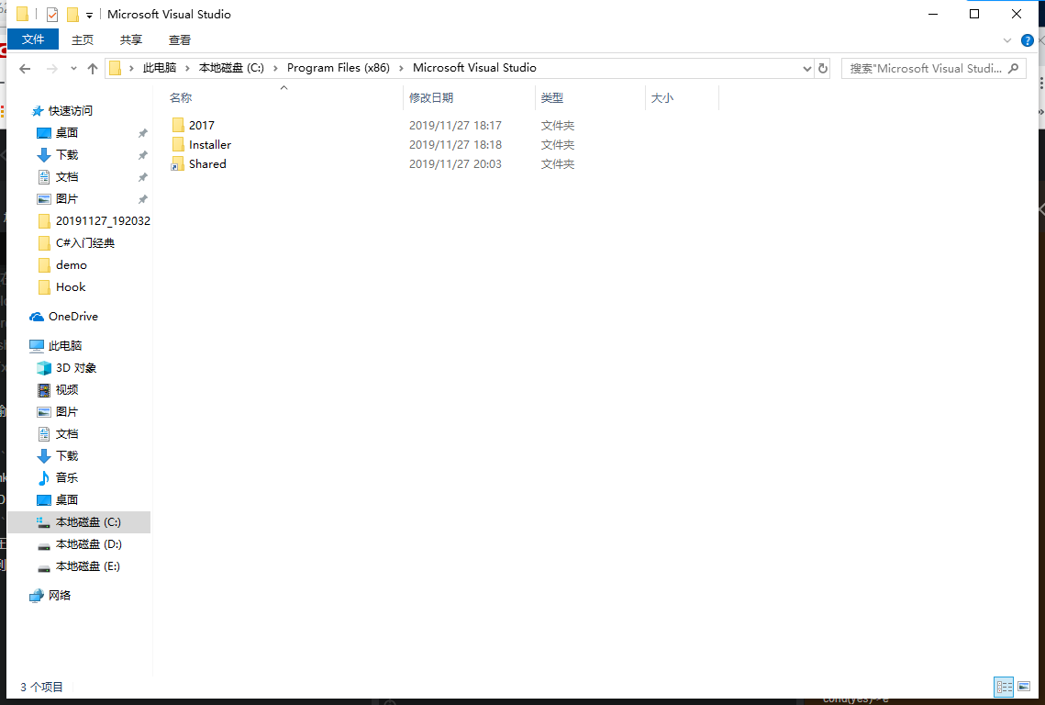This screenshot has height=705, width=1045.
Task: Select 快速访问 in the navigation pane
Action: click(x=70, y=111)
